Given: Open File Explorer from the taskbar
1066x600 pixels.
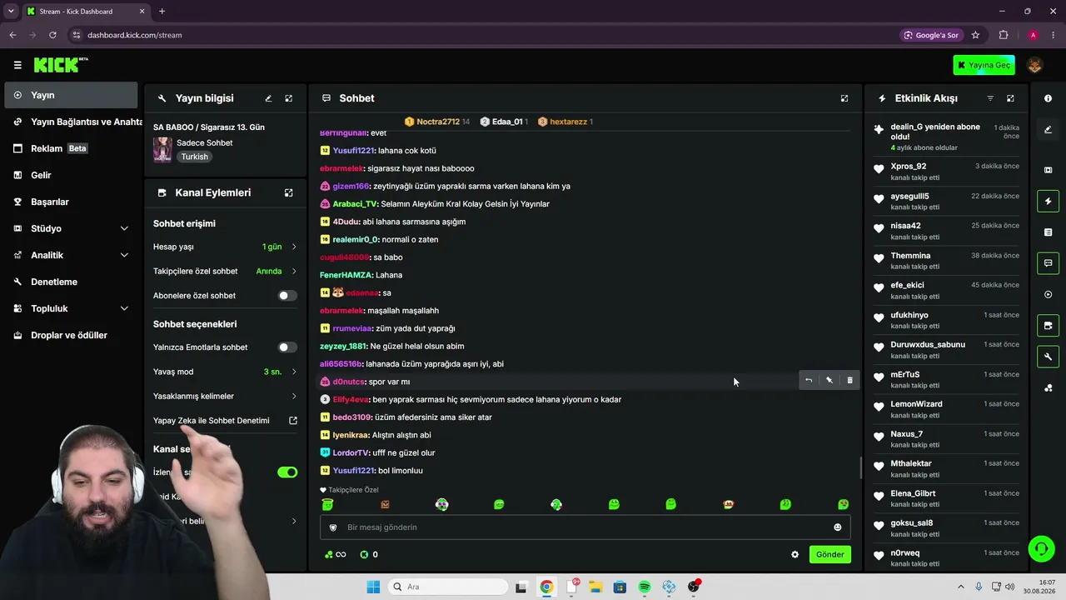Looking at the screenshot, I should click(595, 587).
